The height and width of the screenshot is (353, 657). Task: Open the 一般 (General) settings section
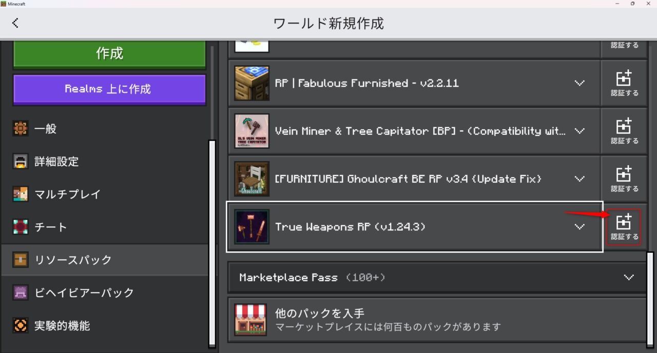pos(21,129)
